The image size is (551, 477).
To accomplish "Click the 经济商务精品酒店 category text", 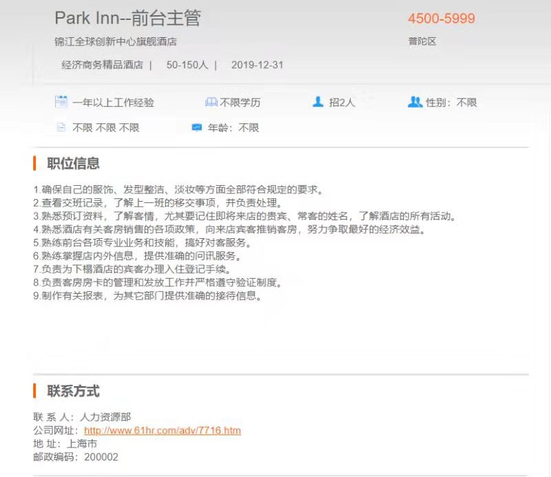I will tap(102, 65).
